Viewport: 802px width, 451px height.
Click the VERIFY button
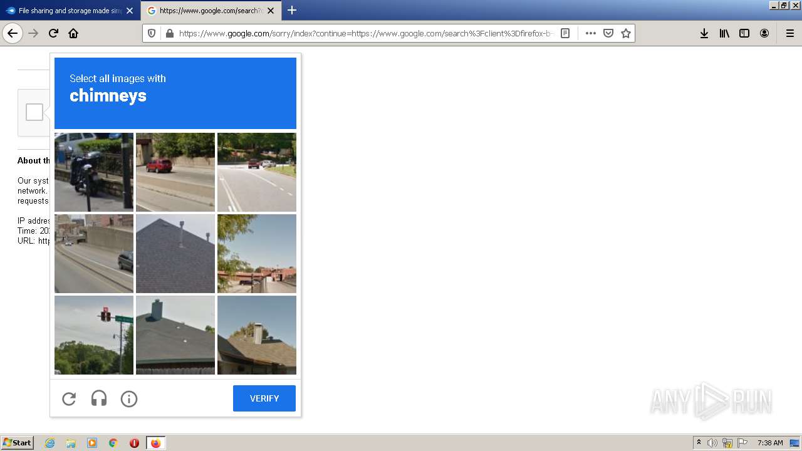pyautogui.click(x=264, y=398)
